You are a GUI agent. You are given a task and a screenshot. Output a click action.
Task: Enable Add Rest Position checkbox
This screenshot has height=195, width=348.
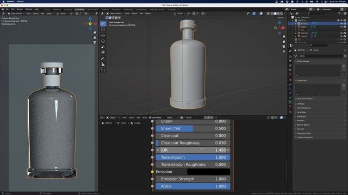296,99
